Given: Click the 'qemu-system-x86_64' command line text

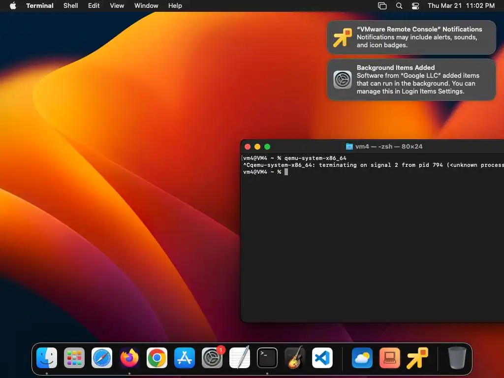Looking at the screenshot, I should (x=315, y=158).
